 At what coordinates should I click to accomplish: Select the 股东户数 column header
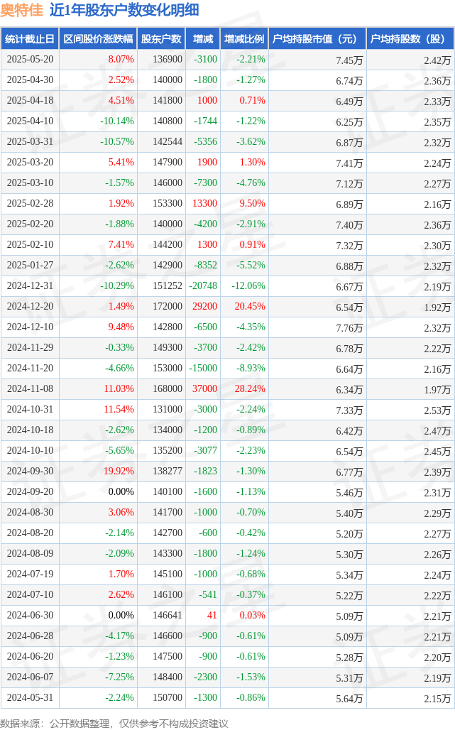(x=161, y=39)
